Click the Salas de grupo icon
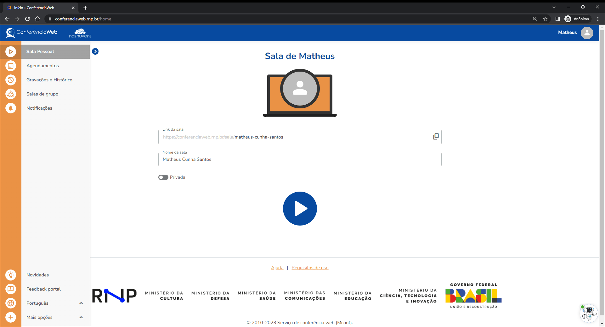The width and height of the screenshot is (605, 327). (11, 94)
